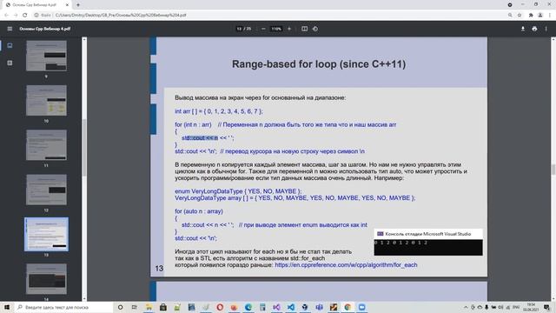The height and width of the screenshot is (313, 556).
Task: Open Microsoft Teams on the taskbar
Action: pos(319,307)
